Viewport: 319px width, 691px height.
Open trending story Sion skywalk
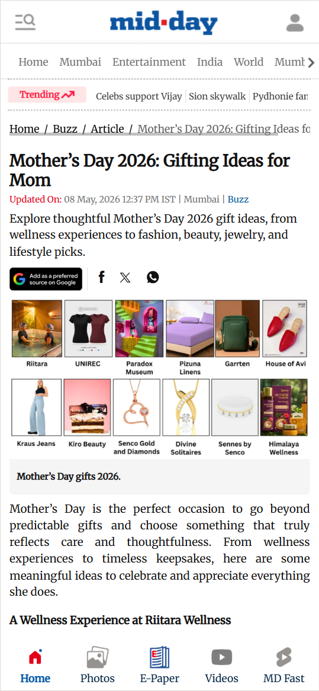pos(217,96)
